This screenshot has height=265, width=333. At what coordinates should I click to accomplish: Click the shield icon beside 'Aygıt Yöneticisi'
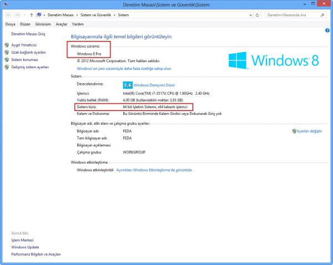click(x=7, y=45)
